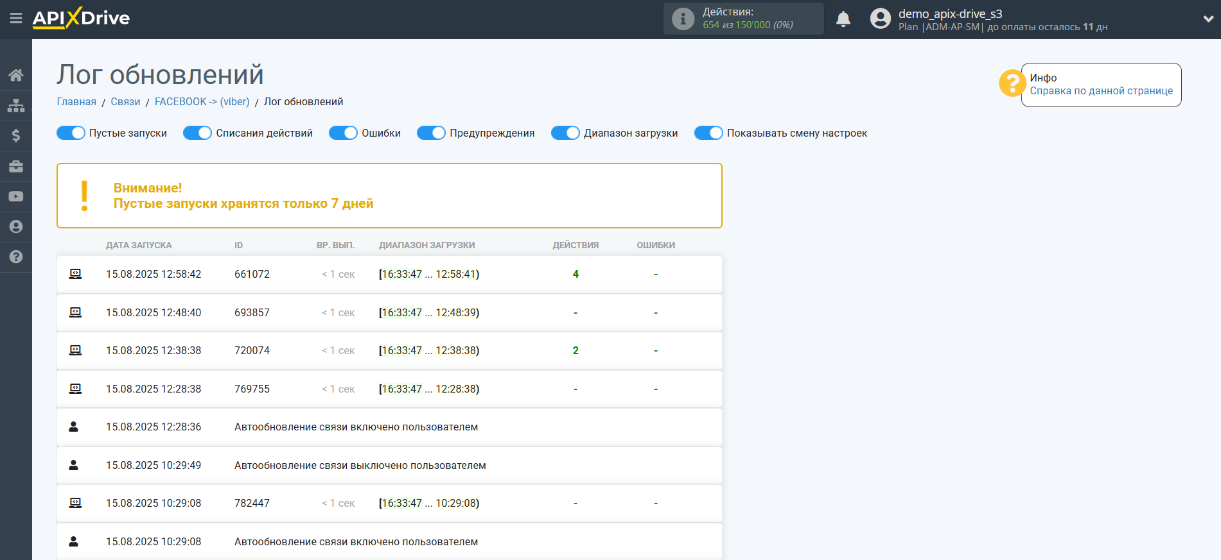This screenshot has height=560, width=1221.
Task: Click the ДЕЙСТВИЯ column header
Action: coord(575,245)
